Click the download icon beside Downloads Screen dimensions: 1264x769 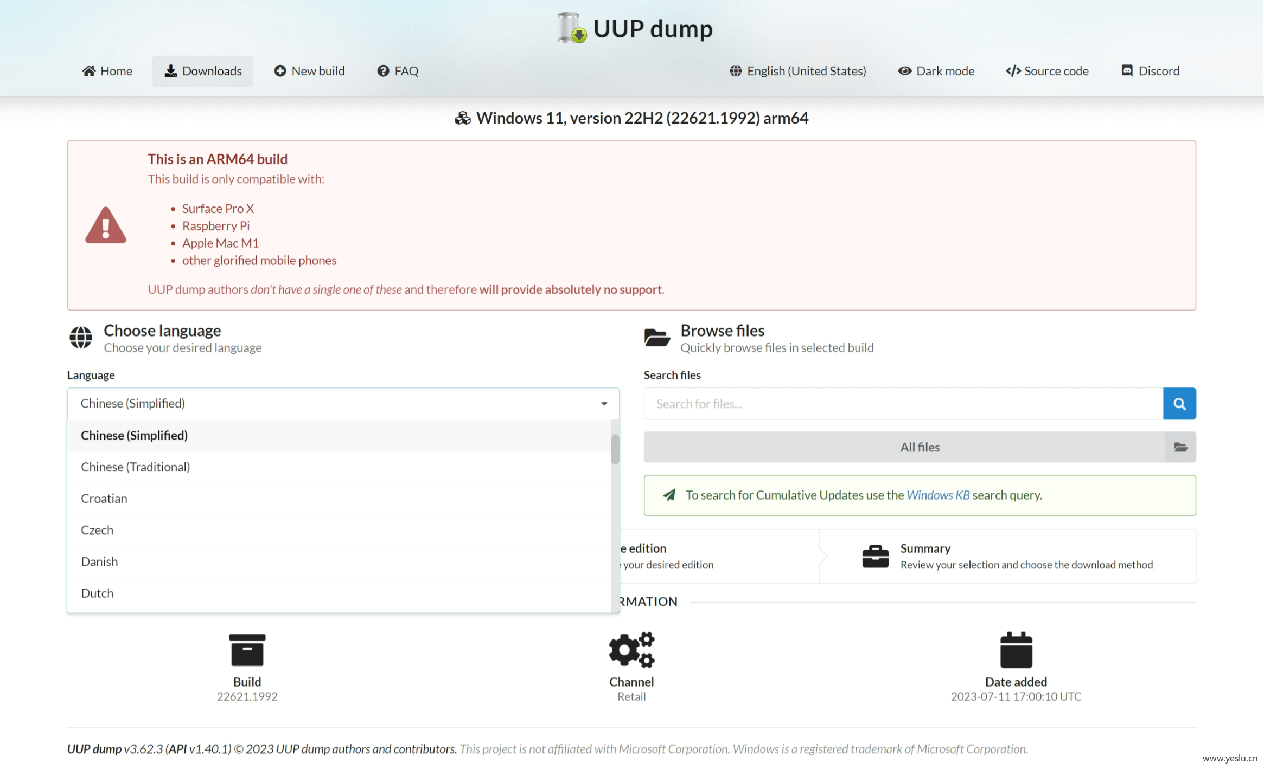click(x=171, y=71)
